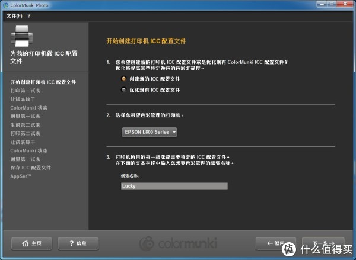Click the 为我的打印机做 ICC 配置文件 title
This screenshot has height=260, width=356.
pyautogui.click(x=44, y=57)
